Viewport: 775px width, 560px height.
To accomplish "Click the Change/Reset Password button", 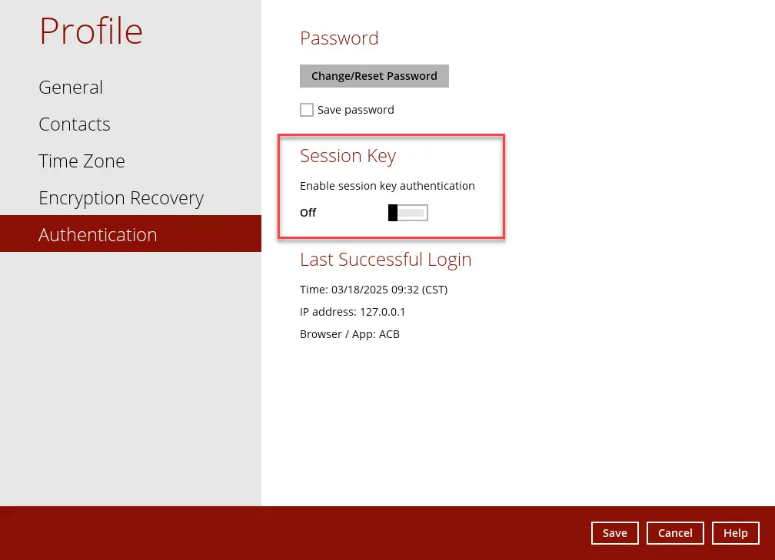I will [x=374, y=76].
